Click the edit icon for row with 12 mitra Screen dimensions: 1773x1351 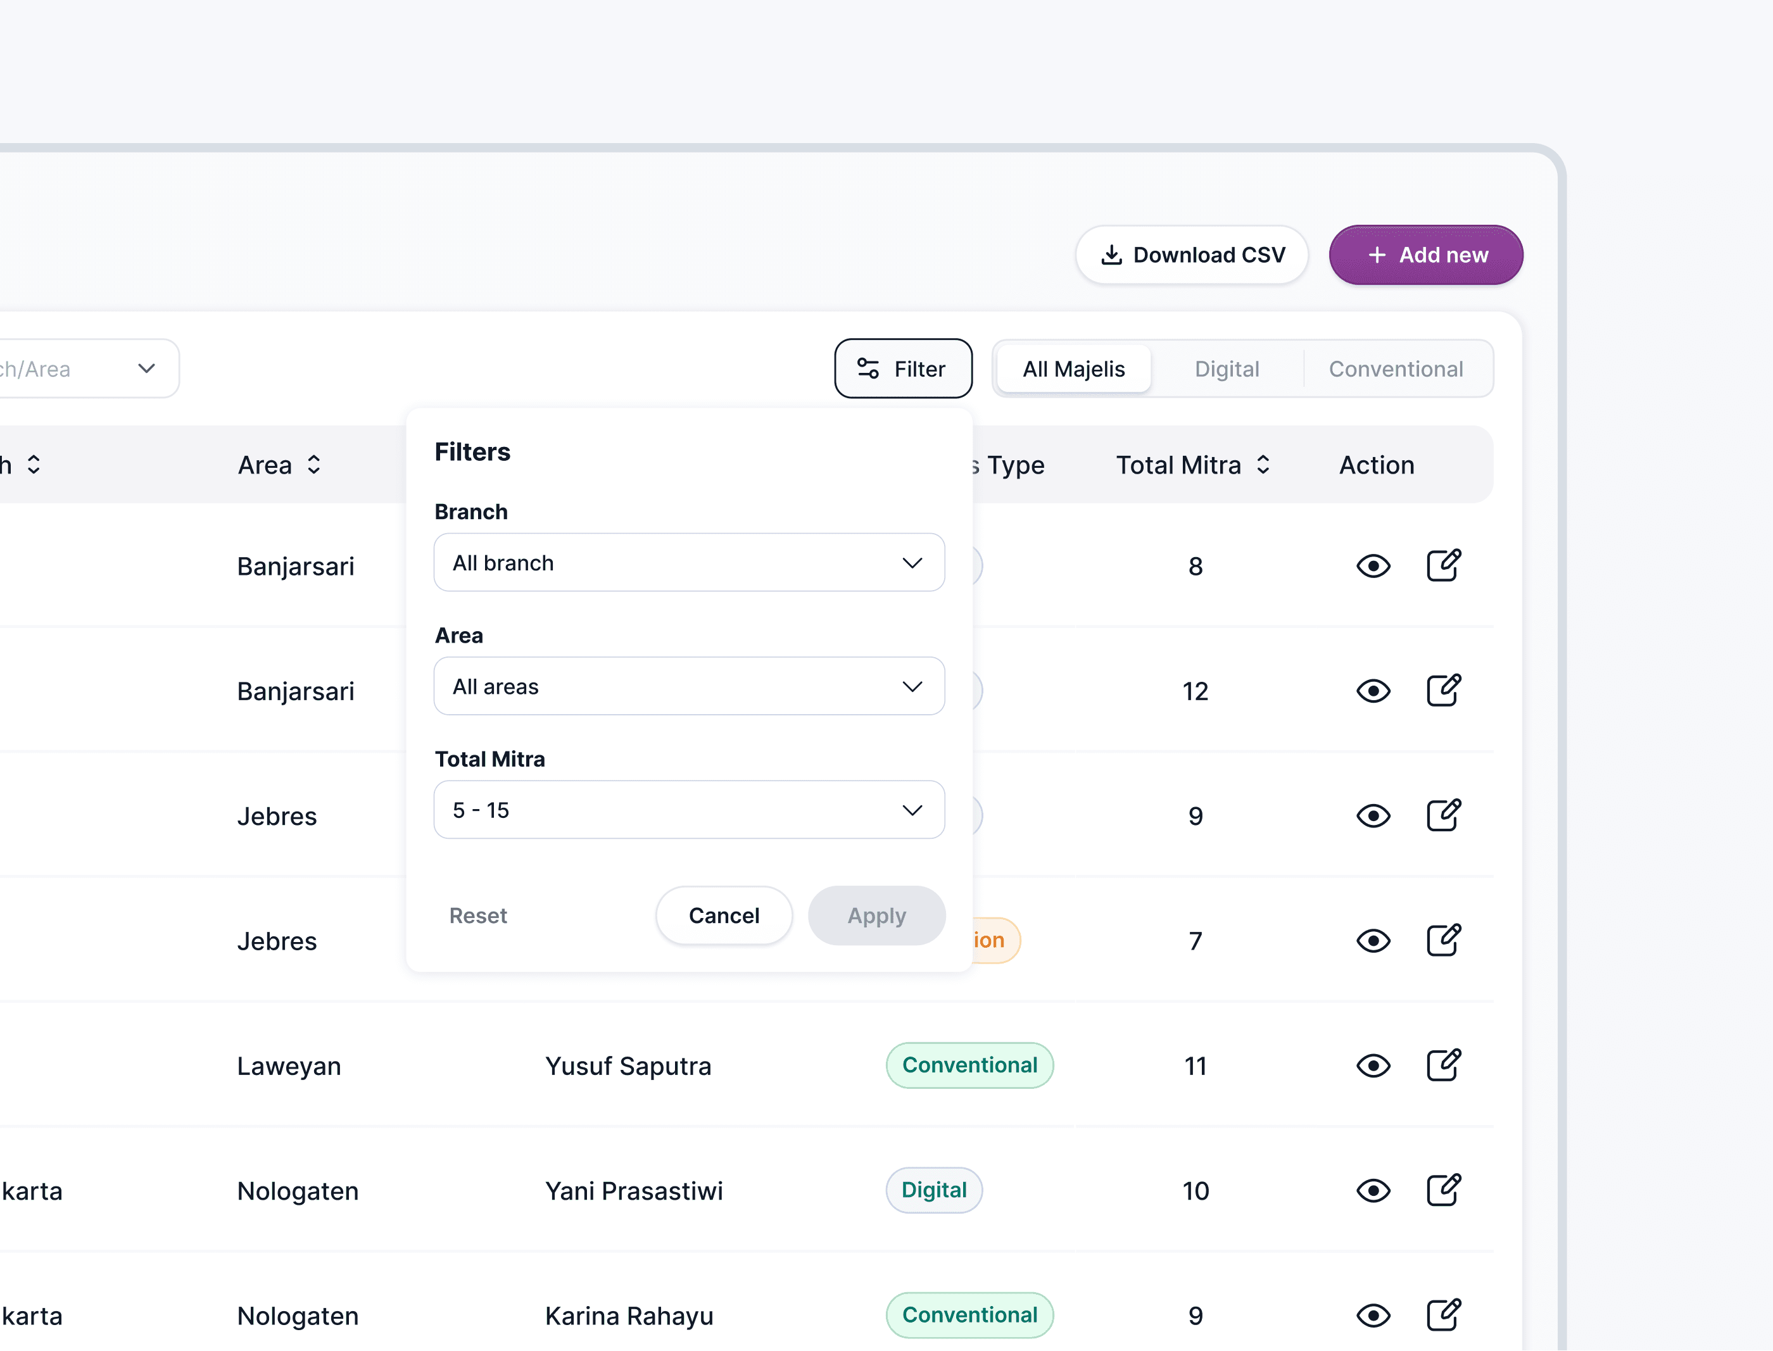point(1443,690)
